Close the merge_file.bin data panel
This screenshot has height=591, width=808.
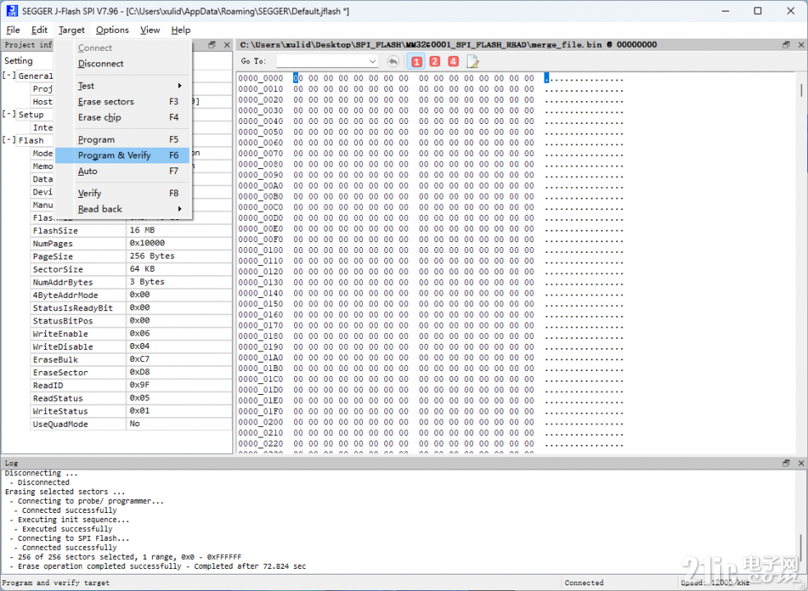(801, 45)
